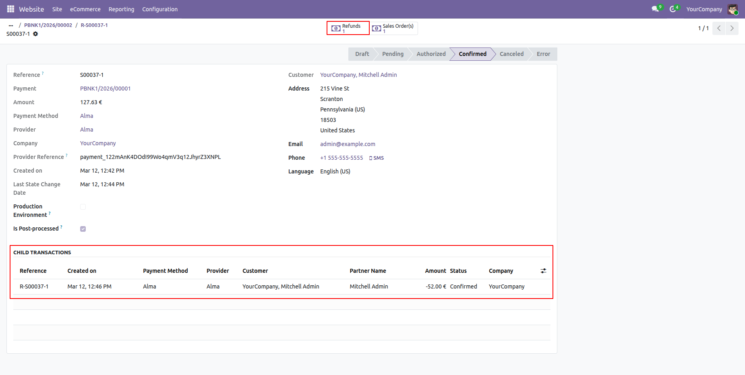Toggle the Production Environment checkbox

(x=83, y=207)
